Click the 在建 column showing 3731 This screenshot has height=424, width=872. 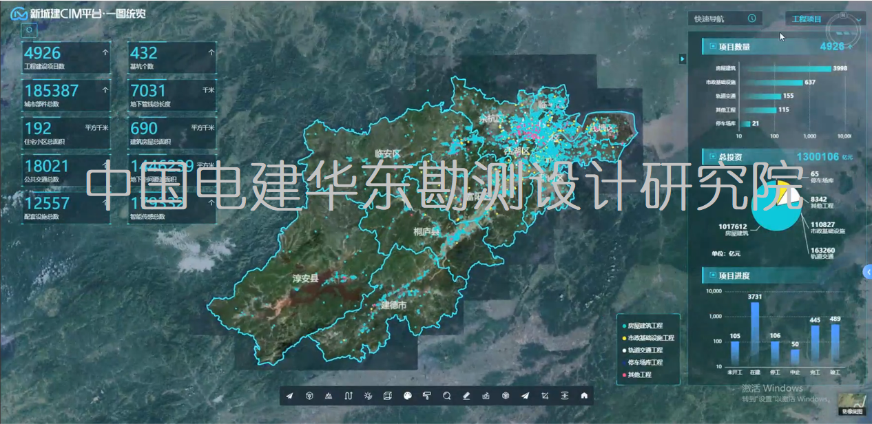point(754,334)
